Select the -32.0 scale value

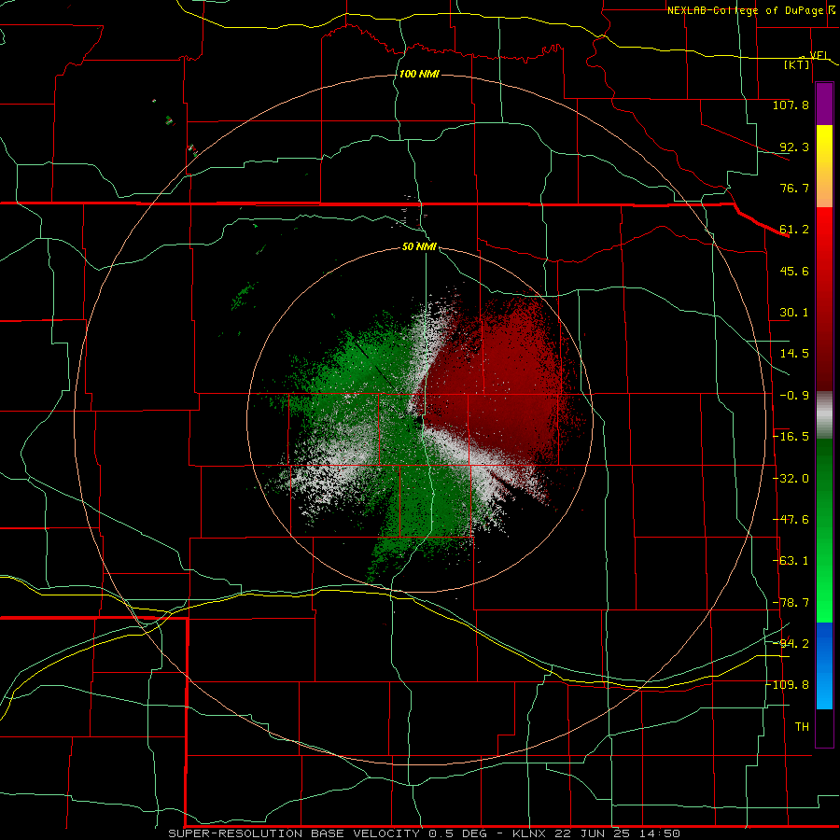pos(791,479)
